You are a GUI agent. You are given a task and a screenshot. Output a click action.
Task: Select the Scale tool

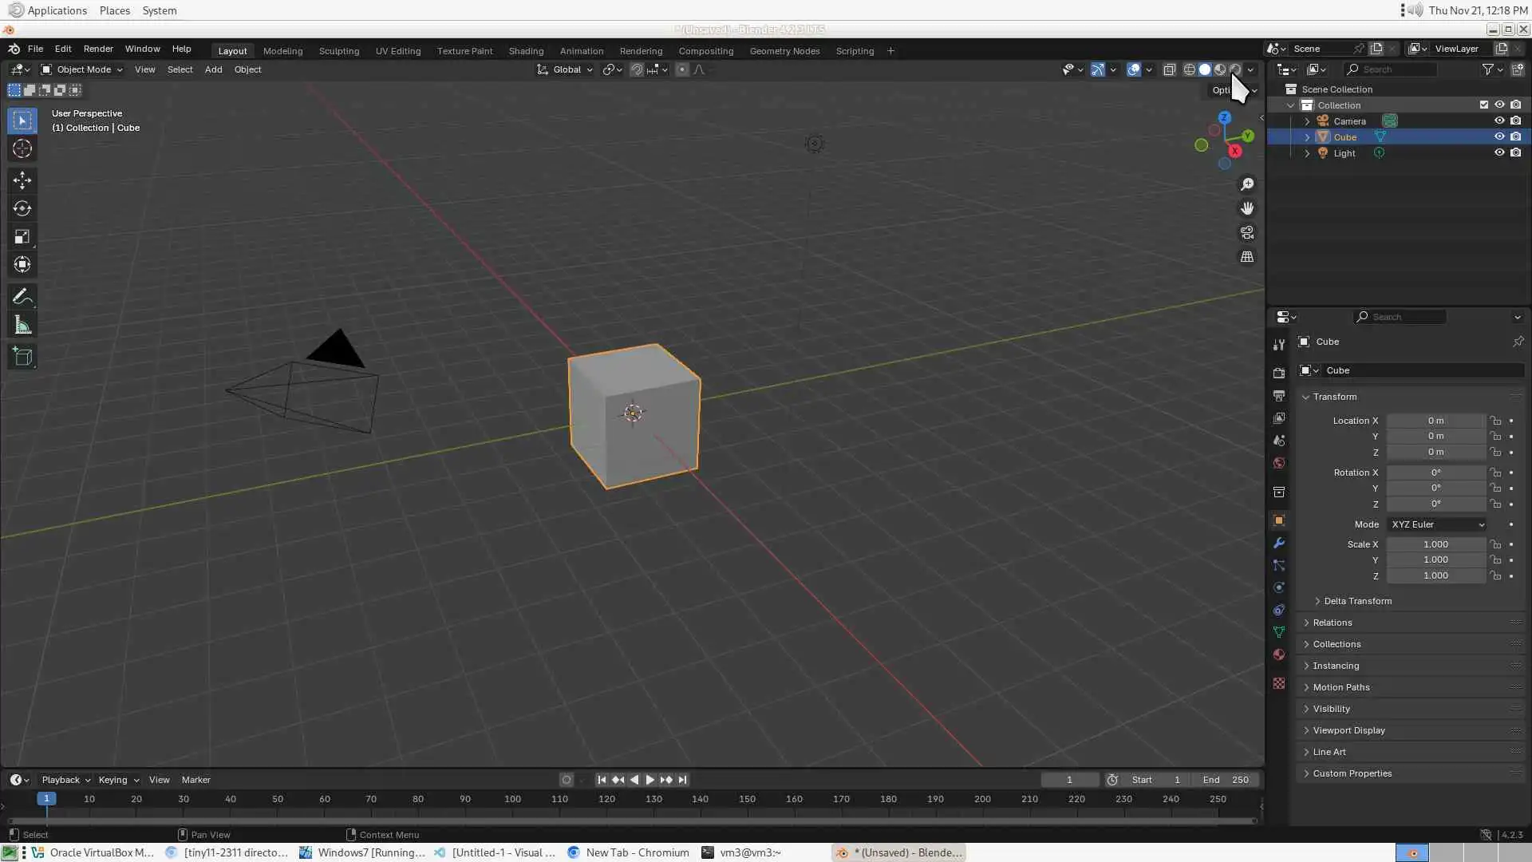click(22, 236)
